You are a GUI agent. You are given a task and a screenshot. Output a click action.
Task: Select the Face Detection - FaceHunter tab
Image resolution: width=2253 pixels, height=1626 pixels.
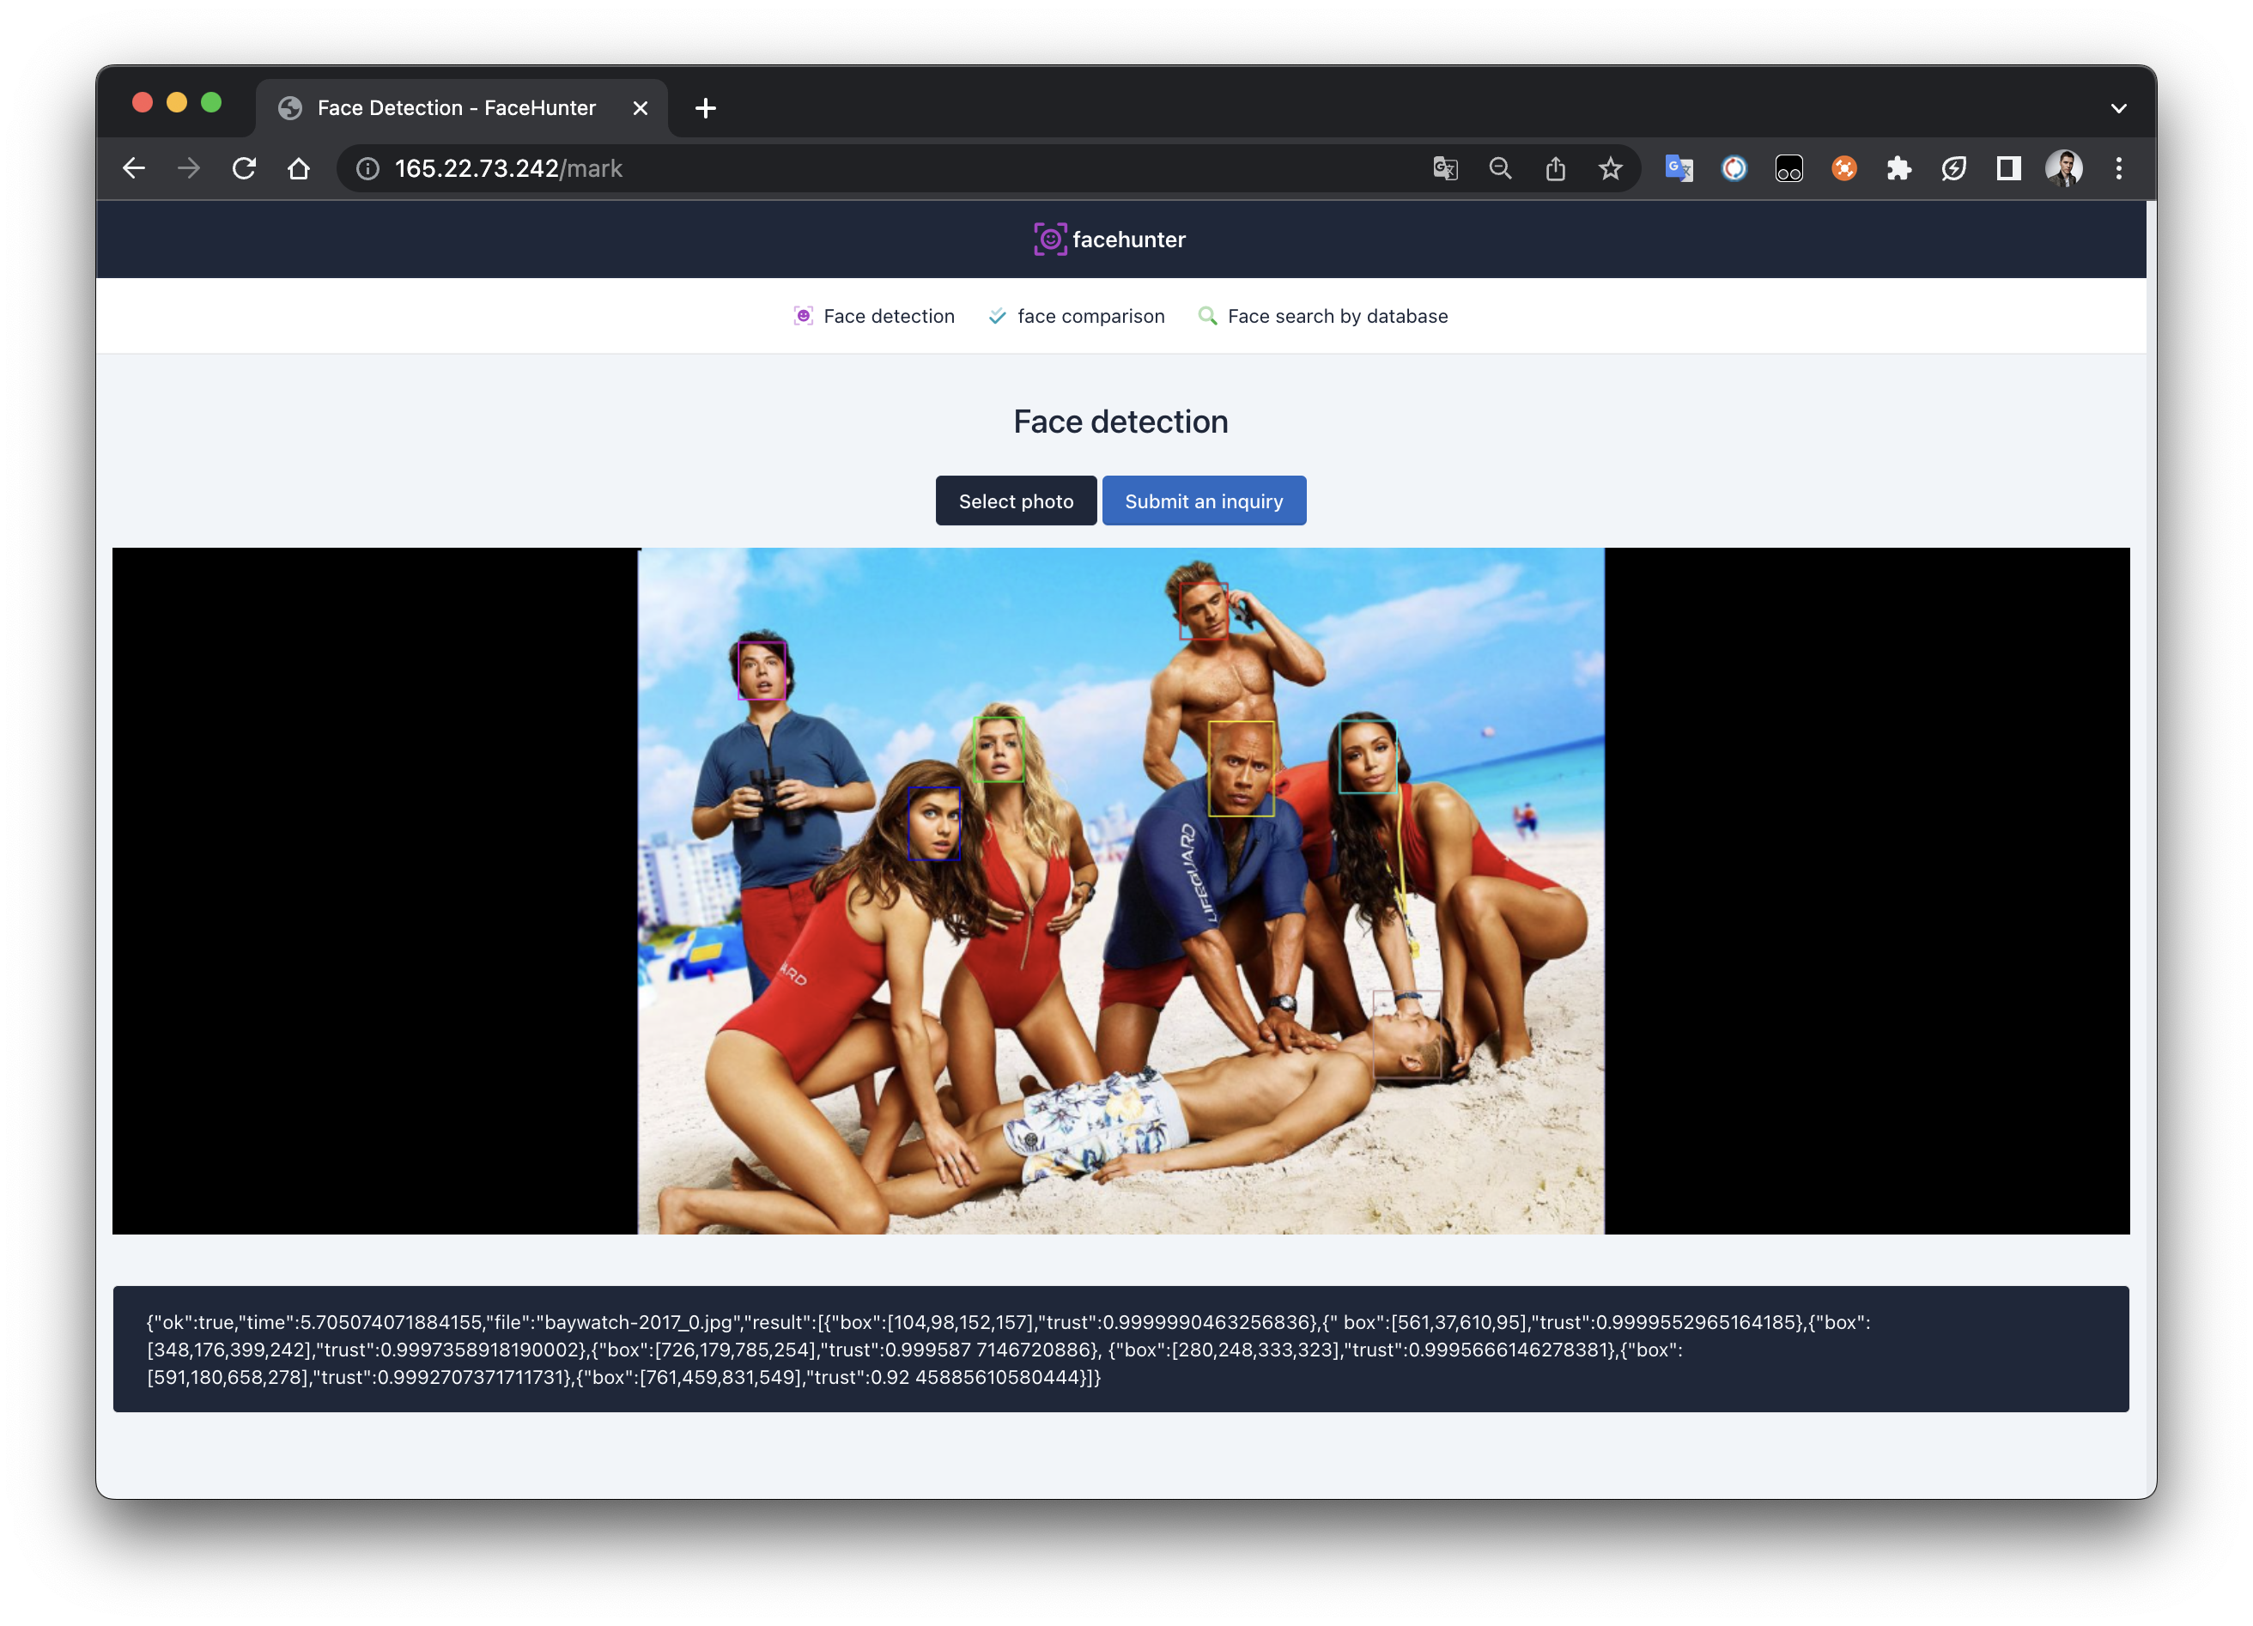click(x=462, y=108)
